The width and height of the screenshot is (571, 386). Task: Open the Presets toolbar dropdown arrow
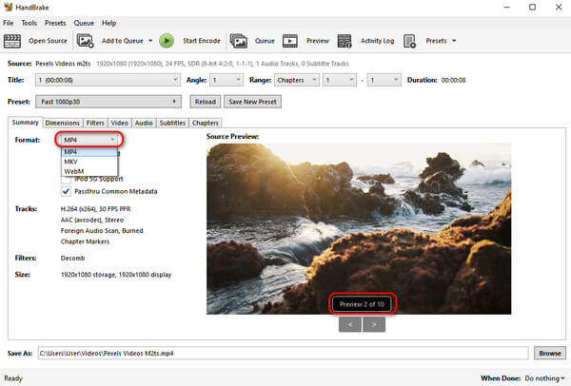[x=454, y=41]
